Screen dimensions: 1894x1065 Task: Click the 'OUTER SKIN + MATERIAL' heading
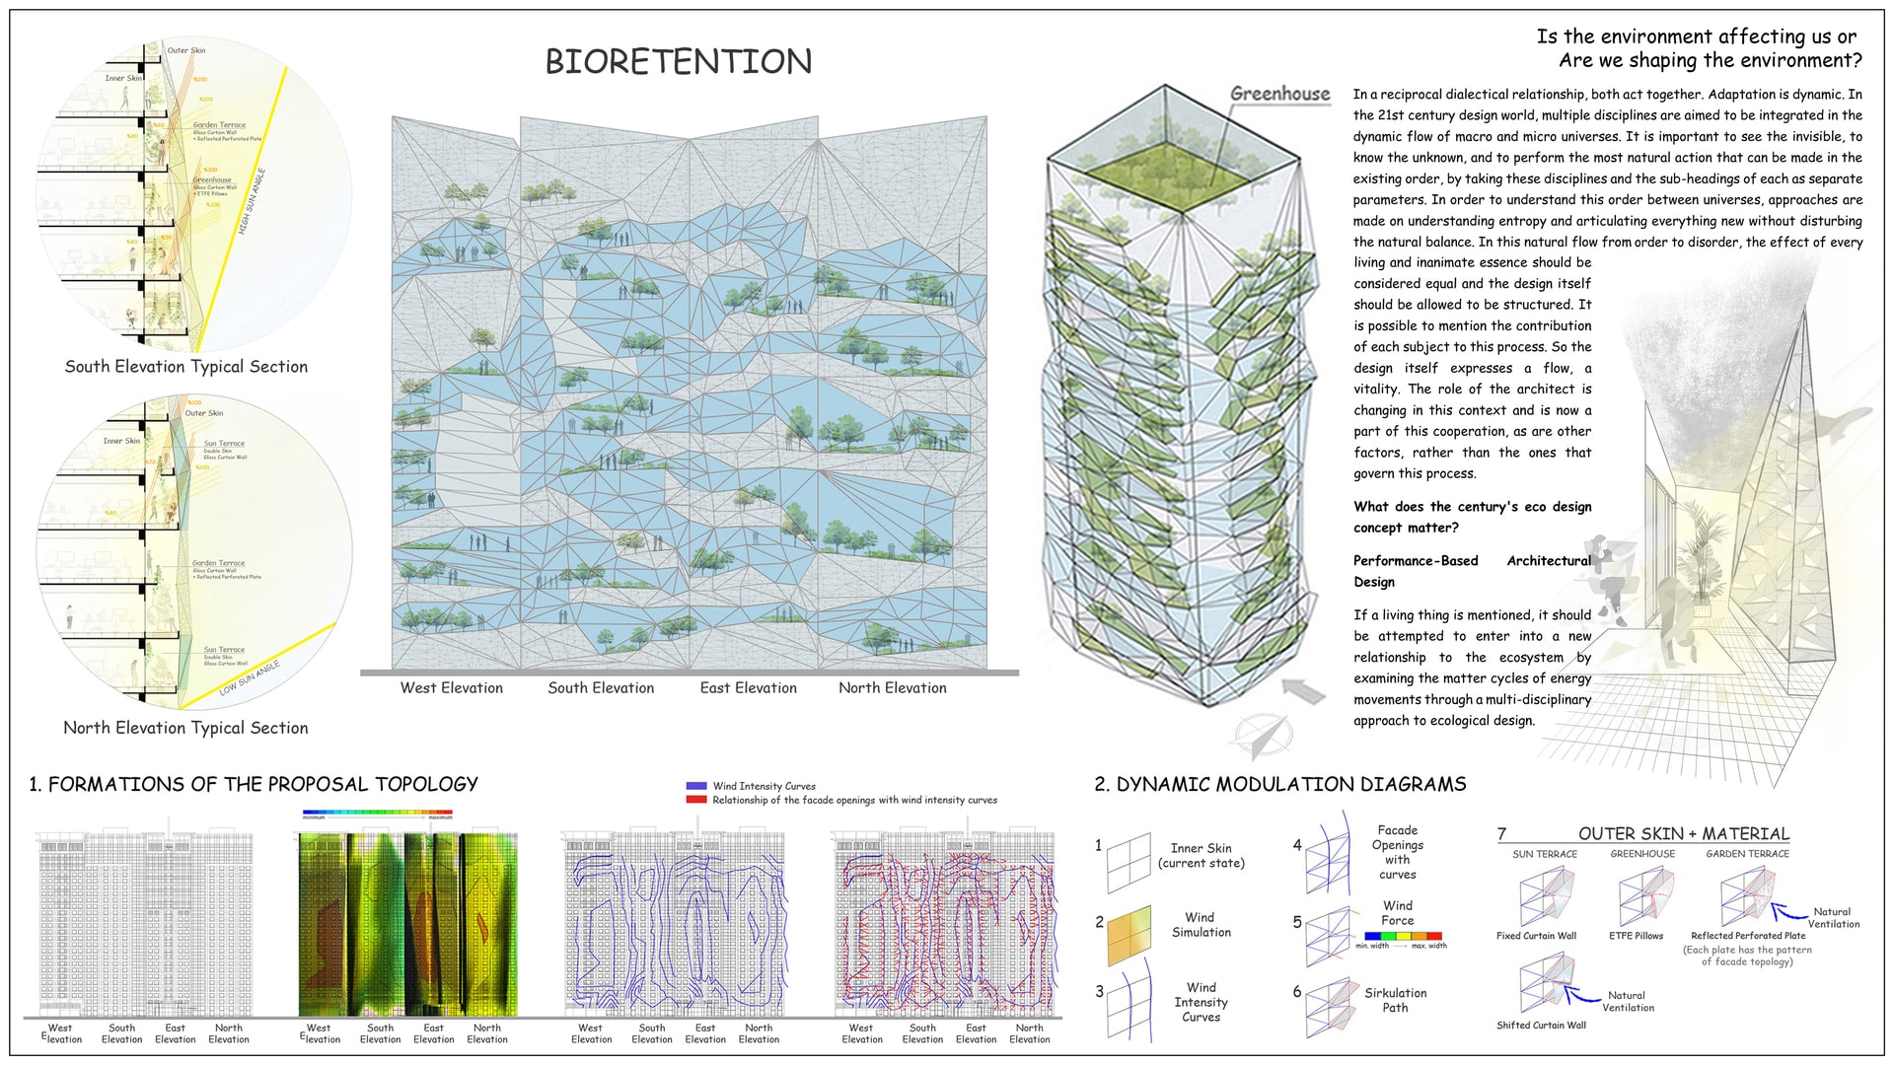coord(1684,833)
